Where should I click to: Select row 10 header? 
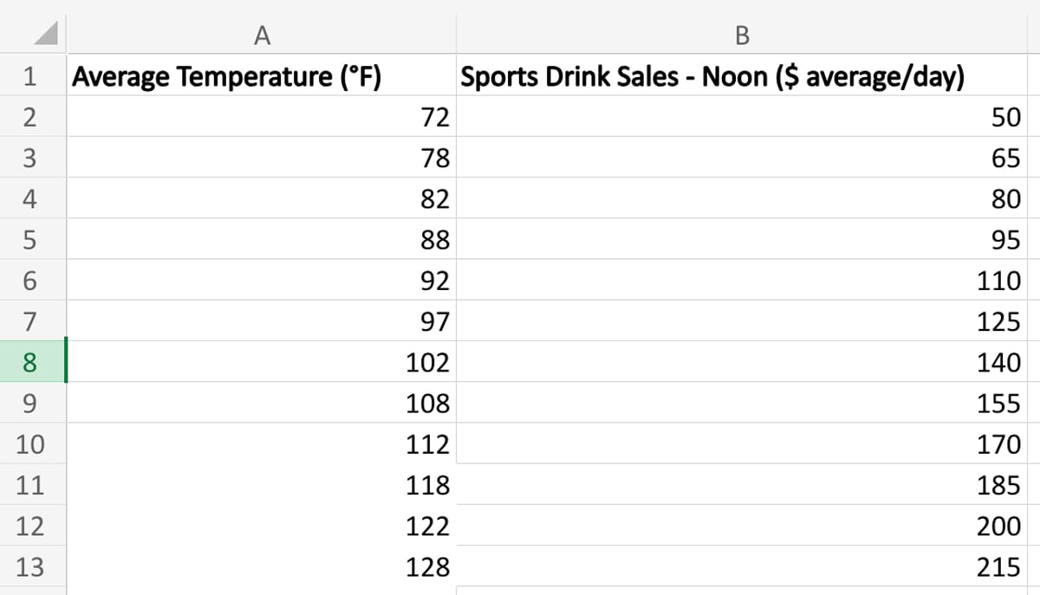(31, 444)
